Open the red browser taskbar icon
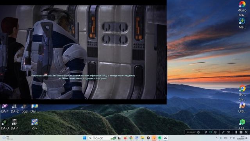The width and height of the screenshot is (250, 141). tap(125, 138)
